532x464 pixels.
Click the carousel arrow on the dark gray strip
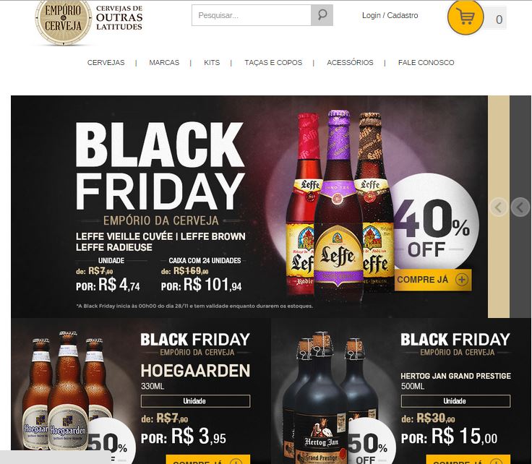[520, 207]
